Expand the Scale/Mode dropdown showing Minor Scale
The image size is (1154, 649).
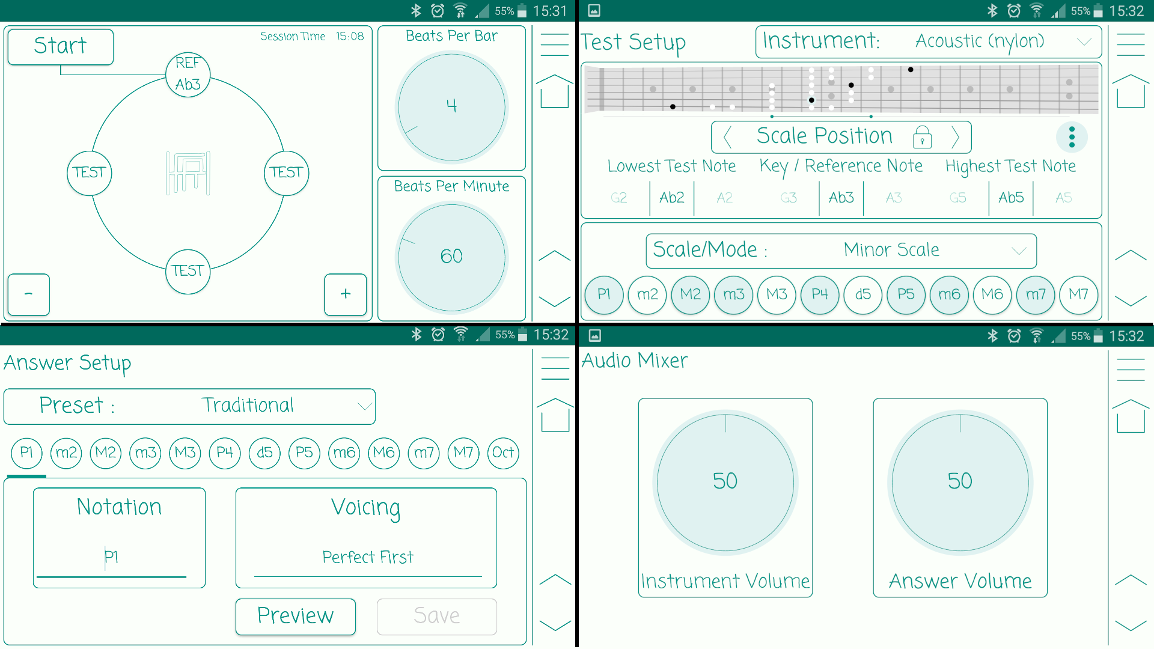click(x=840, y=250)
